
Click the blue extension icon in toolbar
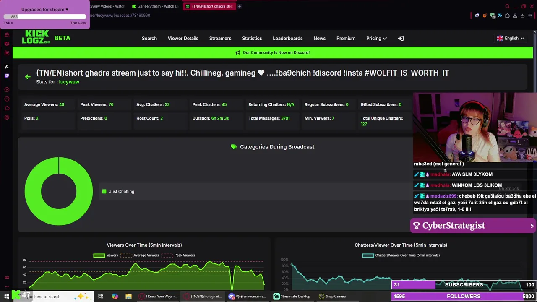(500, 16)
